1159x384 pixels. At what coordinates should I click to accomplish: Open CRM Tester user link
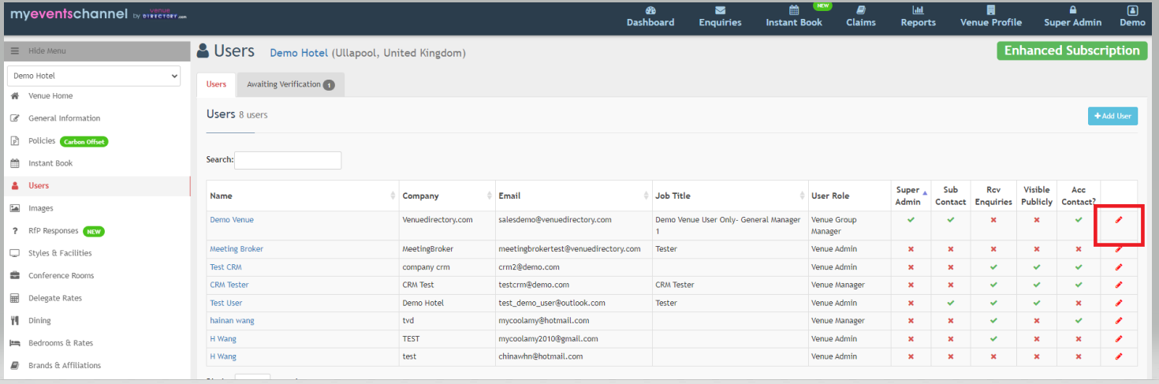tap(229, 285)
